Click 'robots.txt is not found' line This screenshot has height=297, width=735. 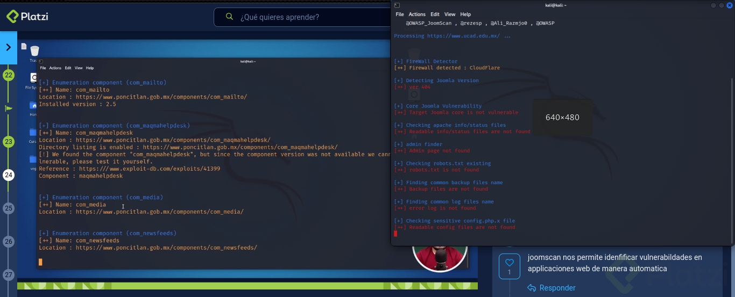click(x=436, y=170)
